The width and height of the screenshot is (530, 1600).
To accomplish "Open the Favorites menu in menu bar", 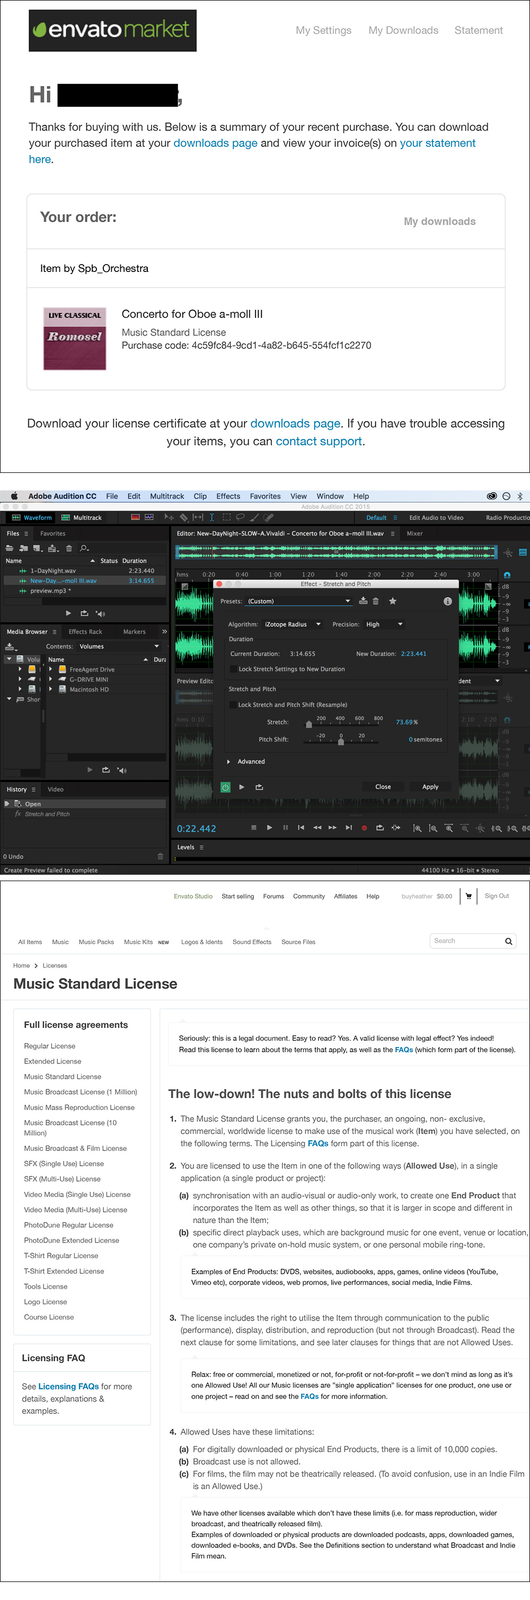I will tap(265, 496).
